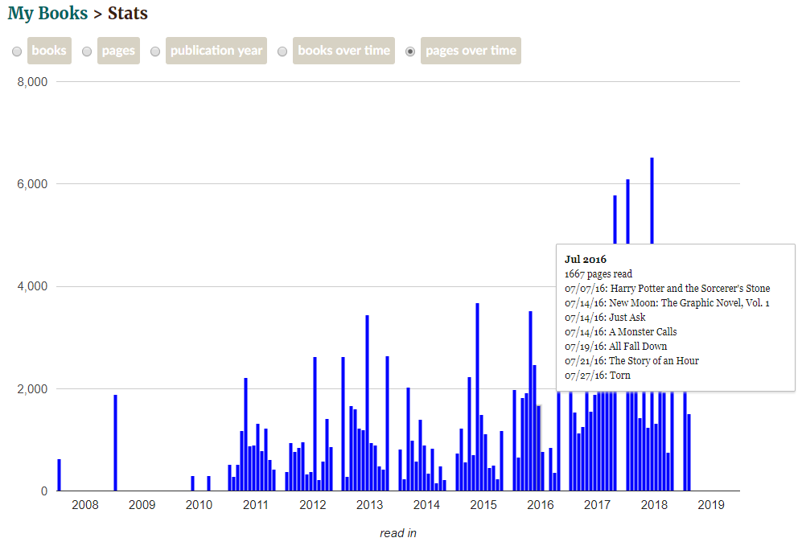Click the tallest bar above 6,000 pages
Image resolution: width=802 pixels, height=542 pixels.
pyautogui.click(x=652, y=201)
